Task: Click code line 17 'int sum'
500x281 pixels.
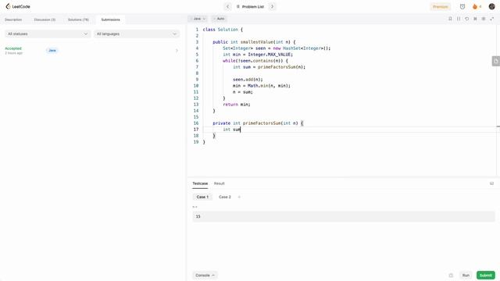Action: pyautogui.click(x=231, y=130)
